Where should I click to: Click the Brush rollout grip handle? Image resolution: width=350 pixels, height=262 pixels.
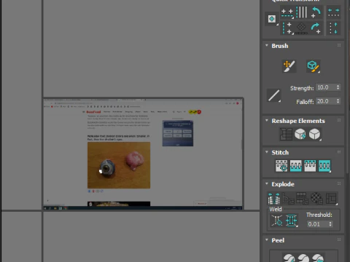click(x=339, y=45)
